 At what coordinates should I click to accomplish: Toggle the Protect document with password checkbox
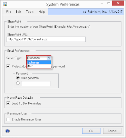(x=8, y=66)
